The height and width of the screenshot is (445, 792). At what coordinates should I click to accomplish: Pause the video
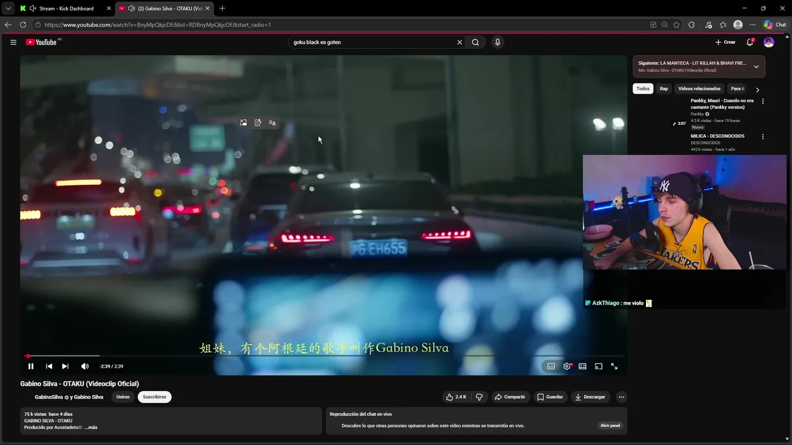30,367
